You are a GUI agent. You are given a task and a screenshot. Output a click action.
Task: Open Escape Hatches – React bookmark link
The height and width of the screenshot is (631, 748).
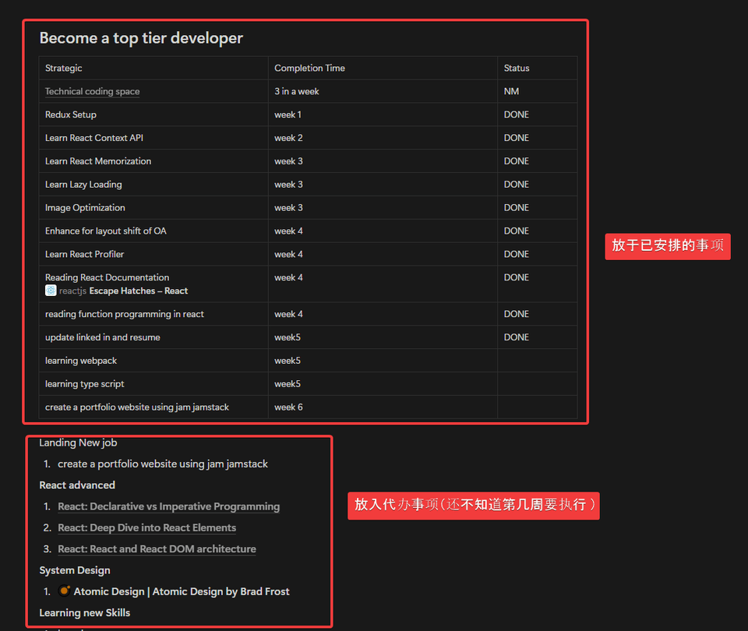tap(138, 291)
